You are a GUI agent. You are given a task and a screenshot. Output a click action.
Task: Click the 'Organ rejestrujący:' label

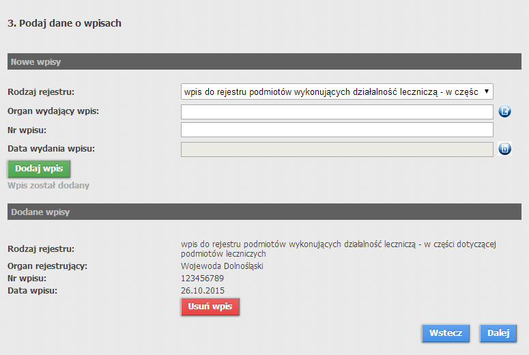[x=47, y=266]
